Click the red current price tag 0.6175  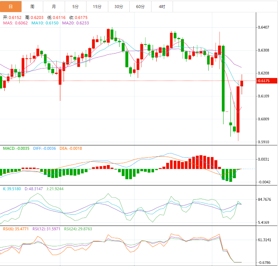[267, 81]
